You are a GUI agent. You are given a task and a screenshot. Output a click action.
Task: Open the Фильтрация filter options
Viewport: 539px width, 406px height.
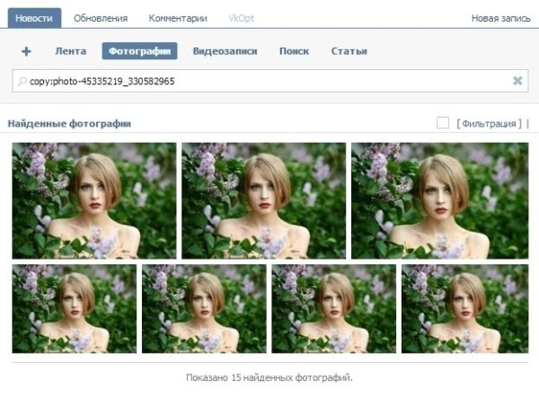point(490,123)
